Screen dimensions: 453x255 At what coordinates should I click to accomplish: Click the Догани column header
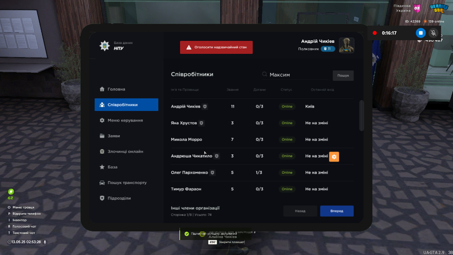pos(259,90)
